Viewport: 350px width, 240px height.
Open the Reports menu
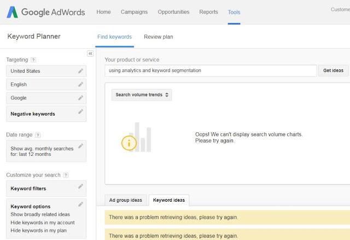[208, 12]
